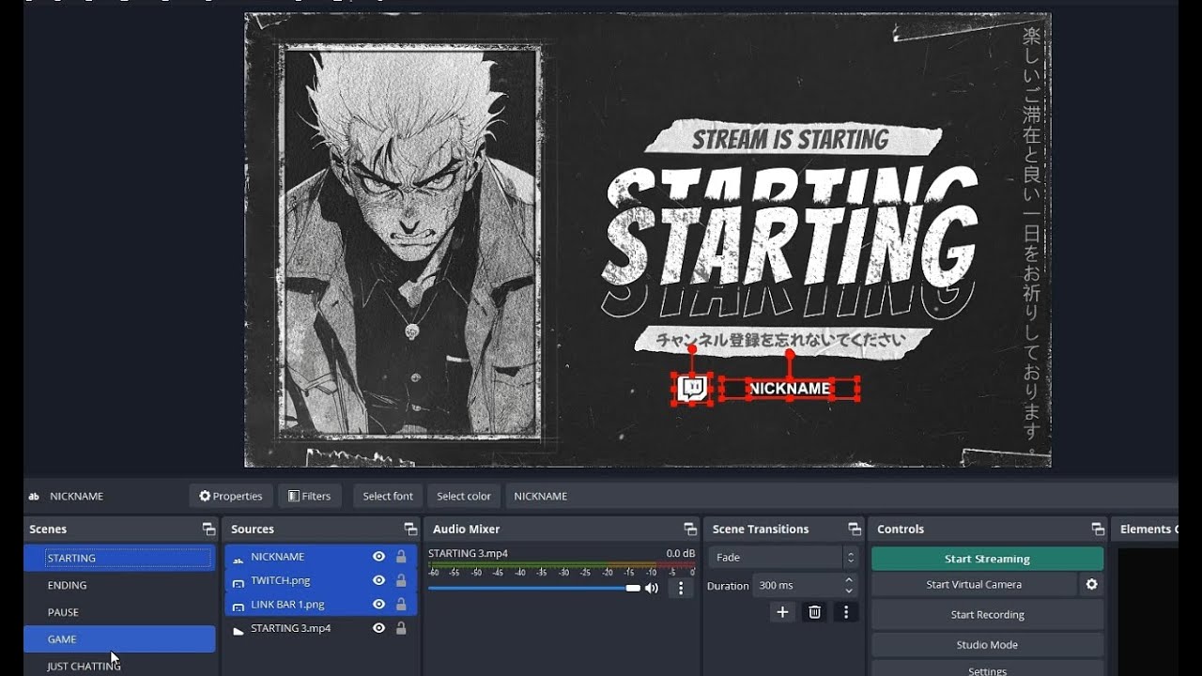Image resolution: width=1202 pixels, height=676 pixels.
Task: Select the GAME scene
Action: [x=119, y=639]
